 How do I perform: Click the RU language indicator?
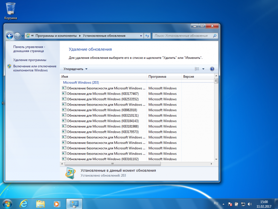[216, 203]
